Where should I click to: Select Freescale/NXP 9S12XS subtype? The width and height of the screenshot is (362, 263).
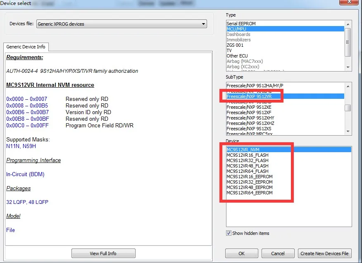tap(285, 129)
